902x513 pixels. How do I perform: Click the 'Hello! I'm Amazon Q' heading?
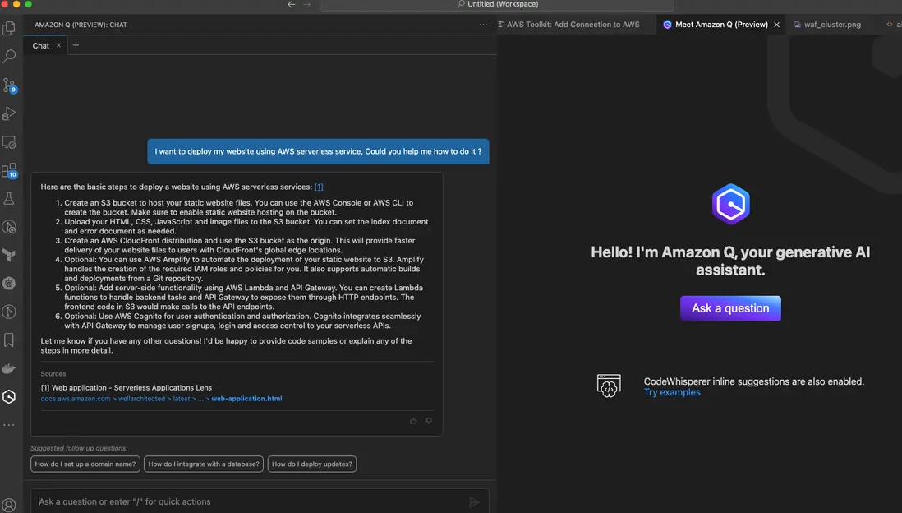(730, 261)
